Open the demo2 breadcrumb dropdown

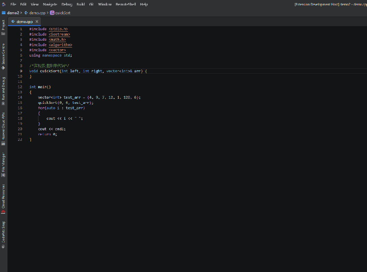(x=13, y=13)
